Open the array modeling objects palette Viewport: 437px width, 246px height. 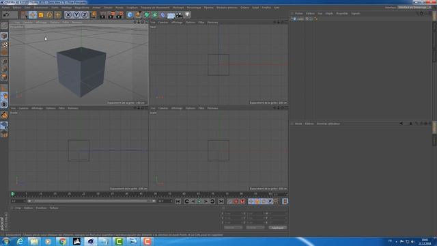pyautogui.click(x=155, y=15)
